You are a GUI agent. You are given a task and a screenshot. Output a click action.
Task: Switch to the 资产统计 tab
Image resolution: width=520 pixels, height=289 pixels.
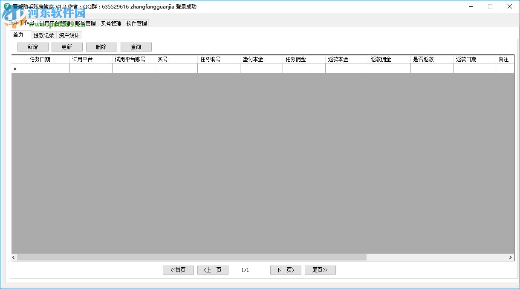pos(68,35)
